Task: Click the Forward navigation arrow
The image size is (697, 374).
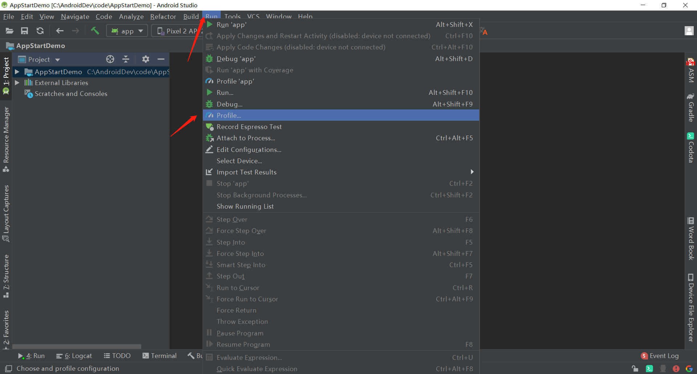Action: pyautogui.click(x=76, y=31)
